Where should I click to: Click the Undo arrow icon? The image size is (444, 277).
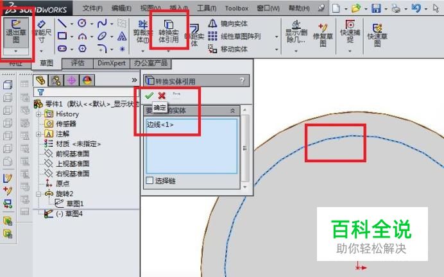click(x=416, y=8)
